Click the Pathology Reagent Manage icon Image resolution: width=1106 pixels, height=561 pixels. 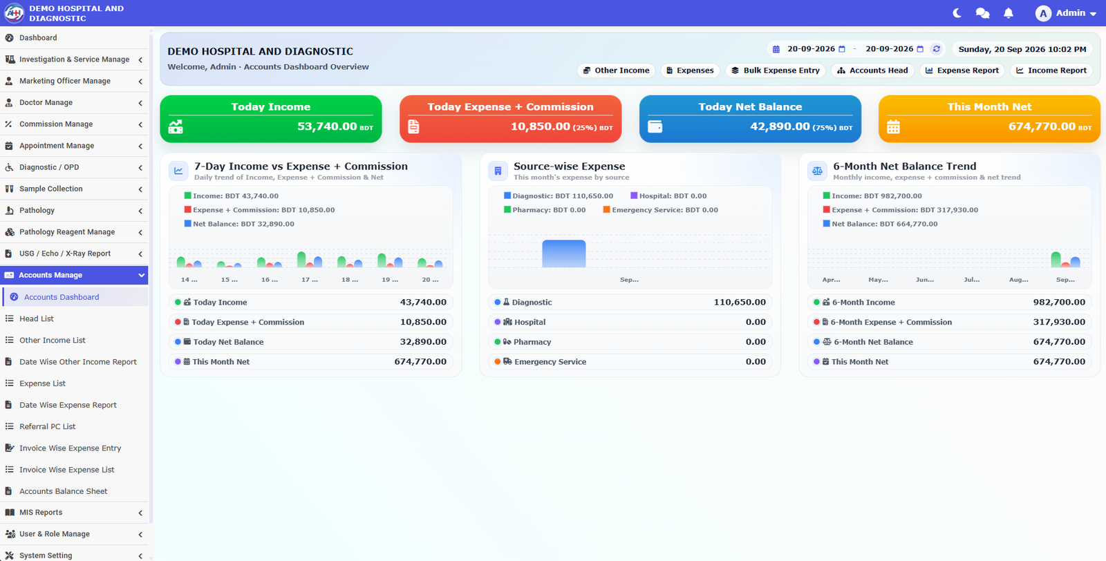point(9,232)
